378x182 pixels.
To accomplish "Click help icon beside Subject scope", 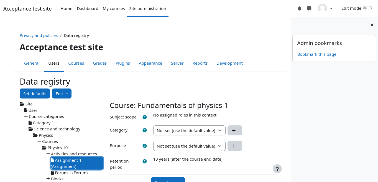I will point(144,117).
